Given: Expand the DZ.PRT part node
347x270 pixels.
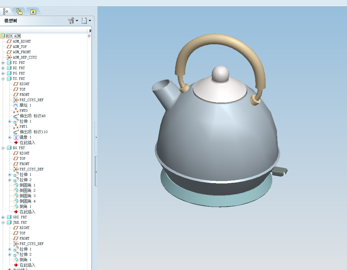Looking at the screenshot, I should (x=3, y=68).
